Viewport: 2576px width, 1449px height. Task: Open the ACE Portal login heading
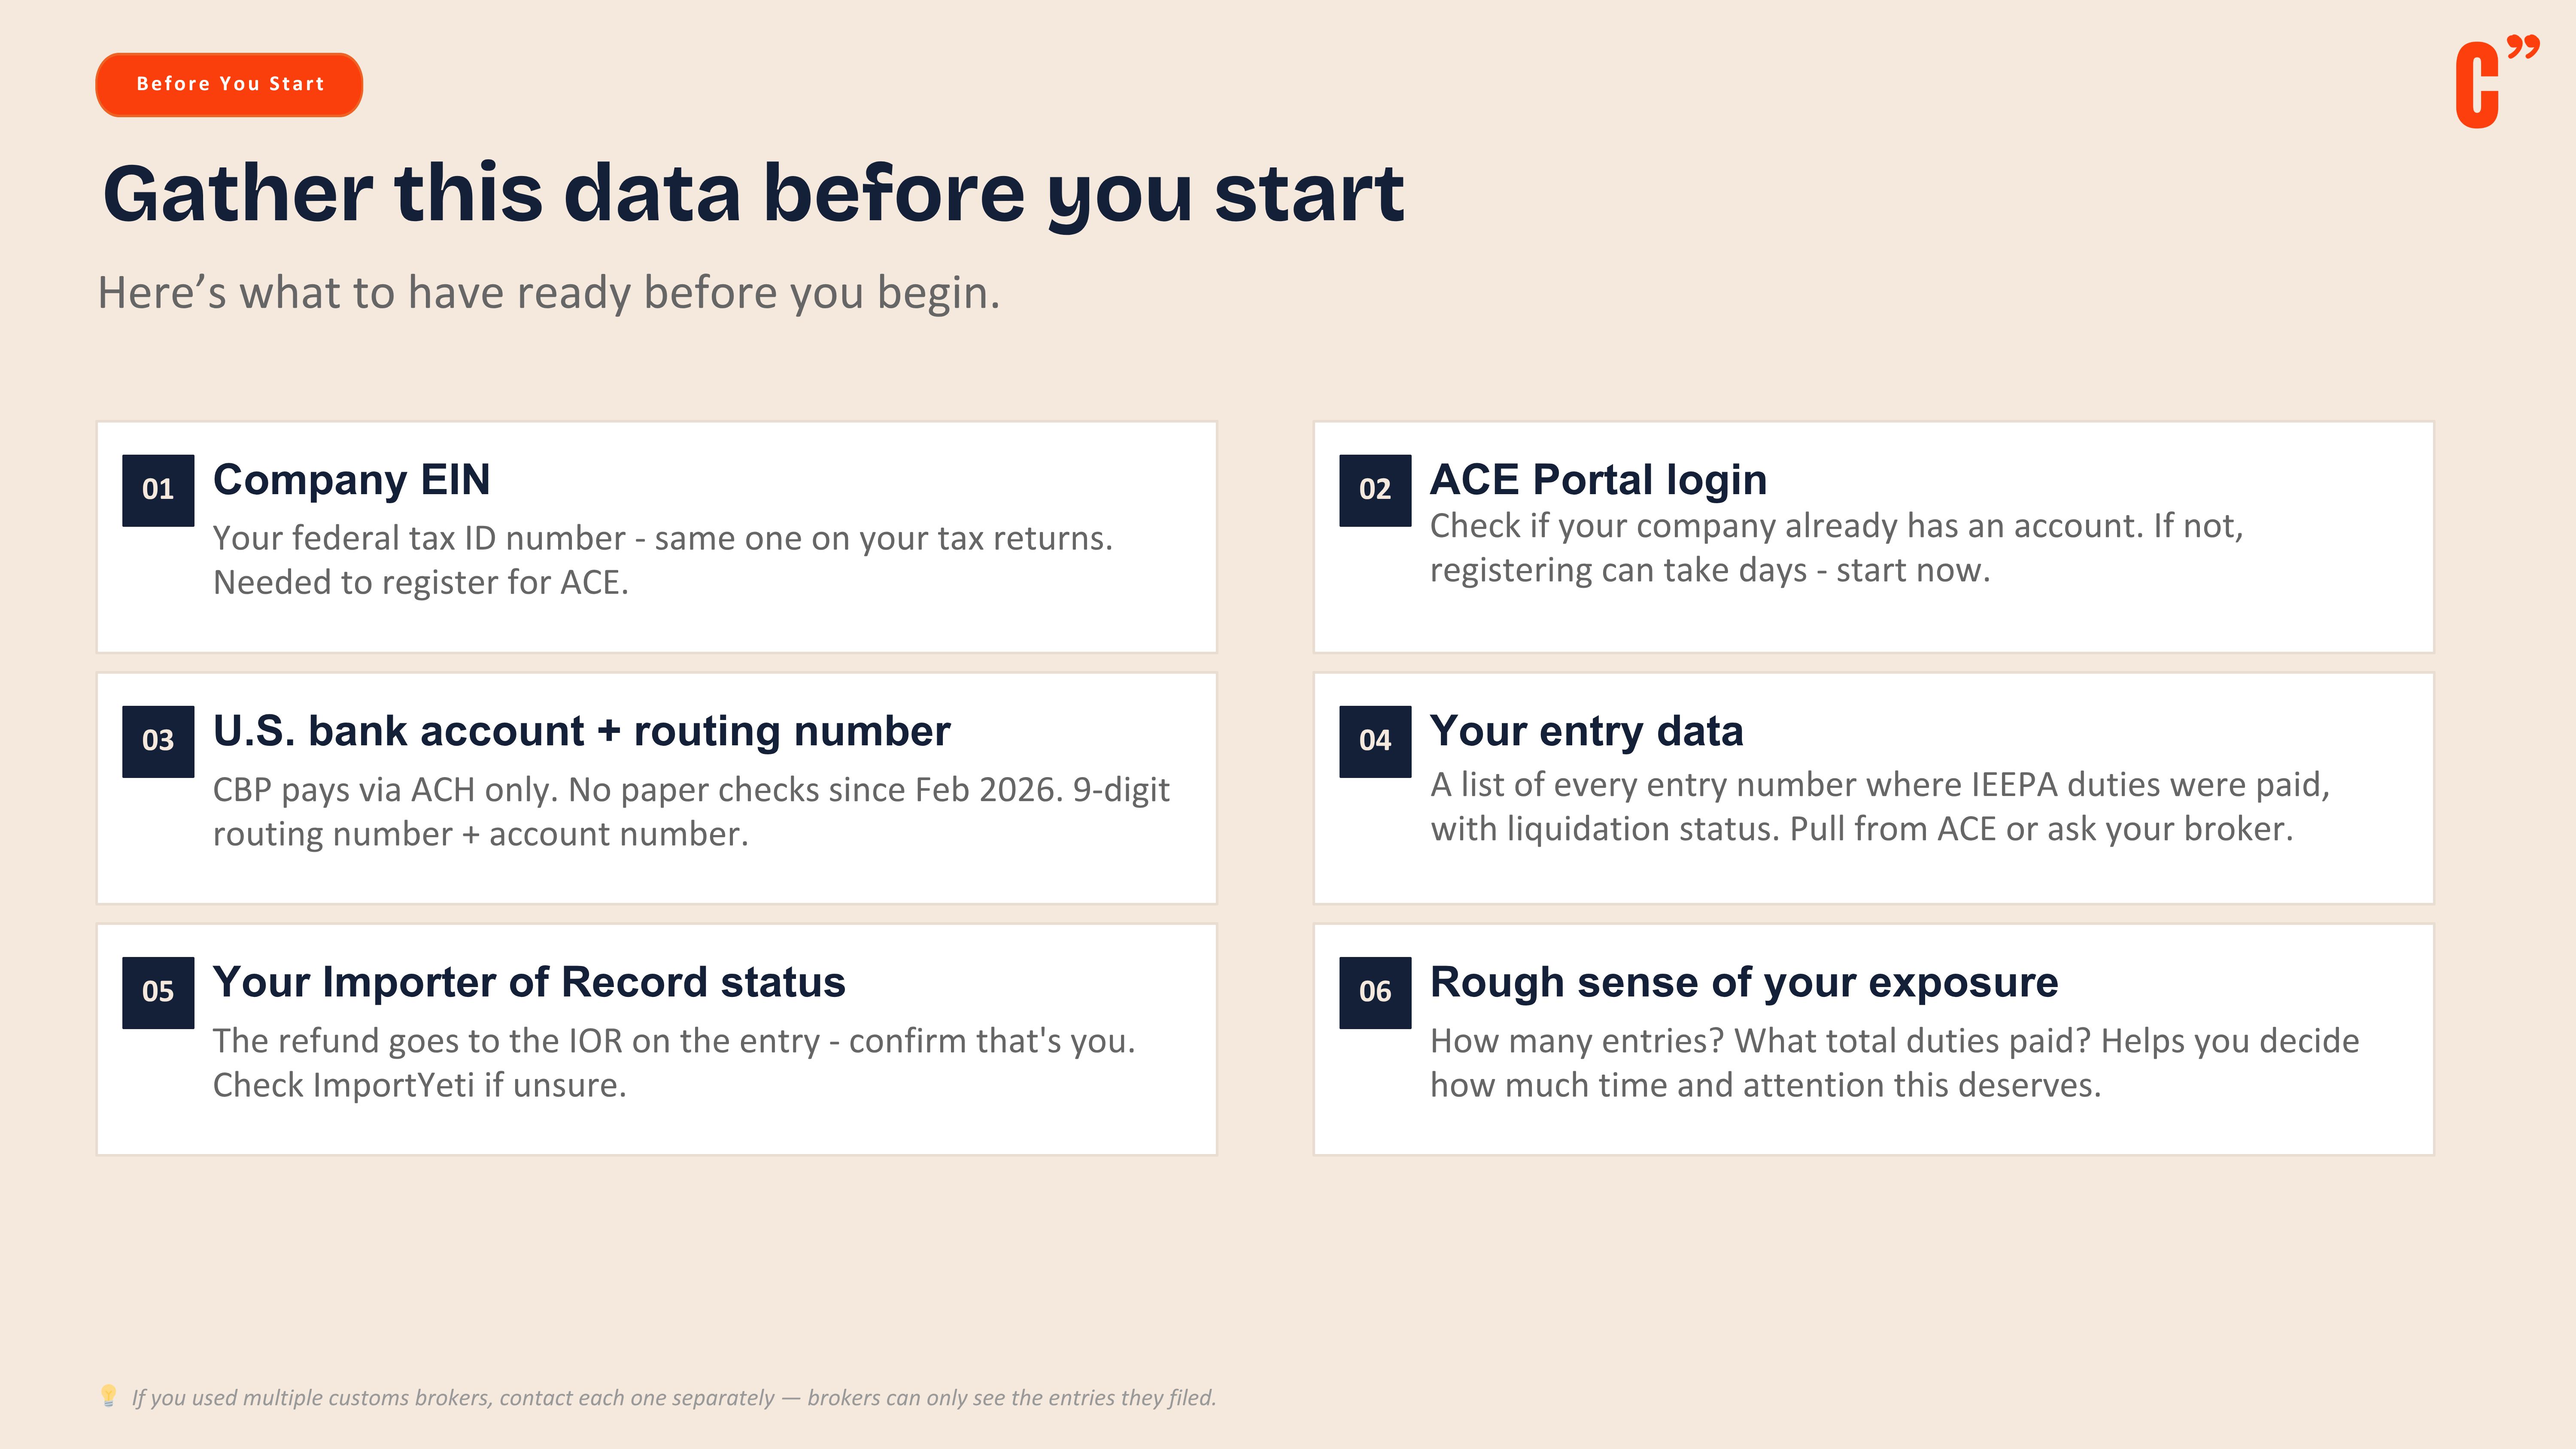pos(1598,480)
